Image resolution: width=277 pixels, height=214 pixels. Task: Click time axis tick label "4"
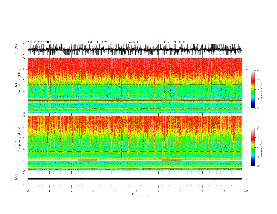(115, 191)
